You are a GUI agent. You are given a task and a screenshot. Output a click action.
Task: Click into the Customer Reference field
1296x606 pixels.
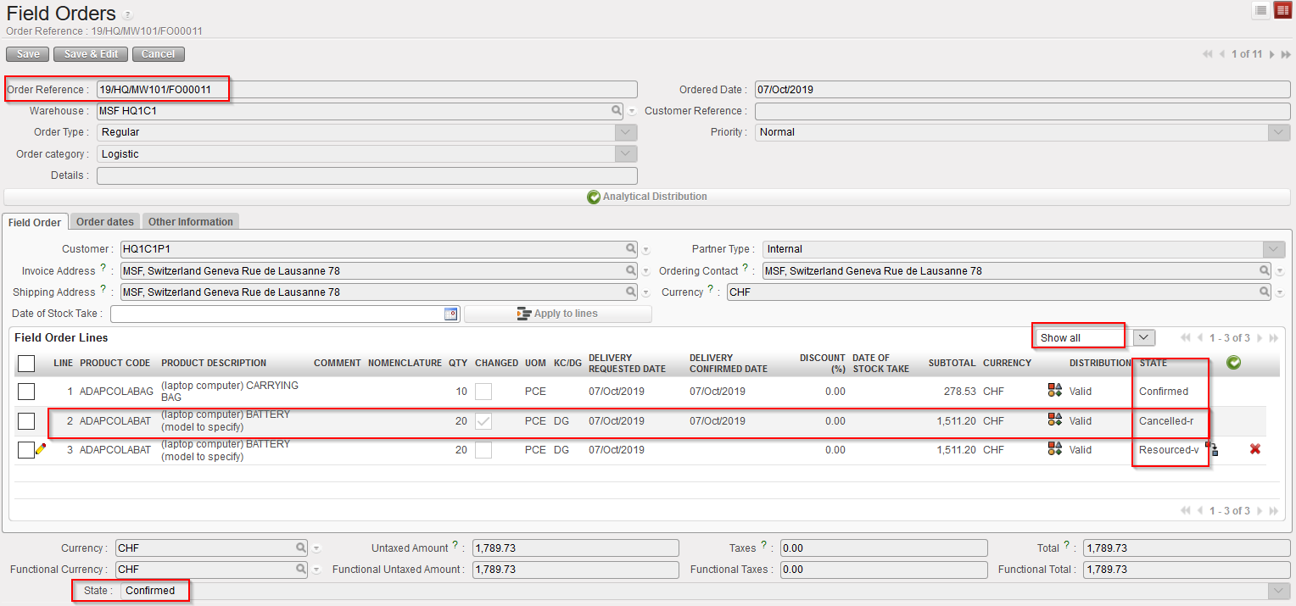1022,111
